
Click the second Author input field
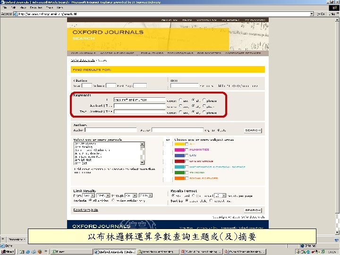178,130
